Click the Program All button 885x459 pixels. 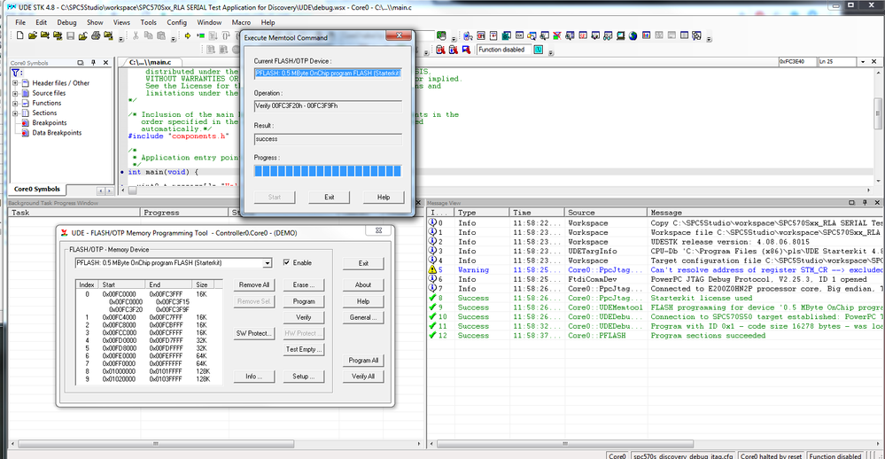[363, 360]
